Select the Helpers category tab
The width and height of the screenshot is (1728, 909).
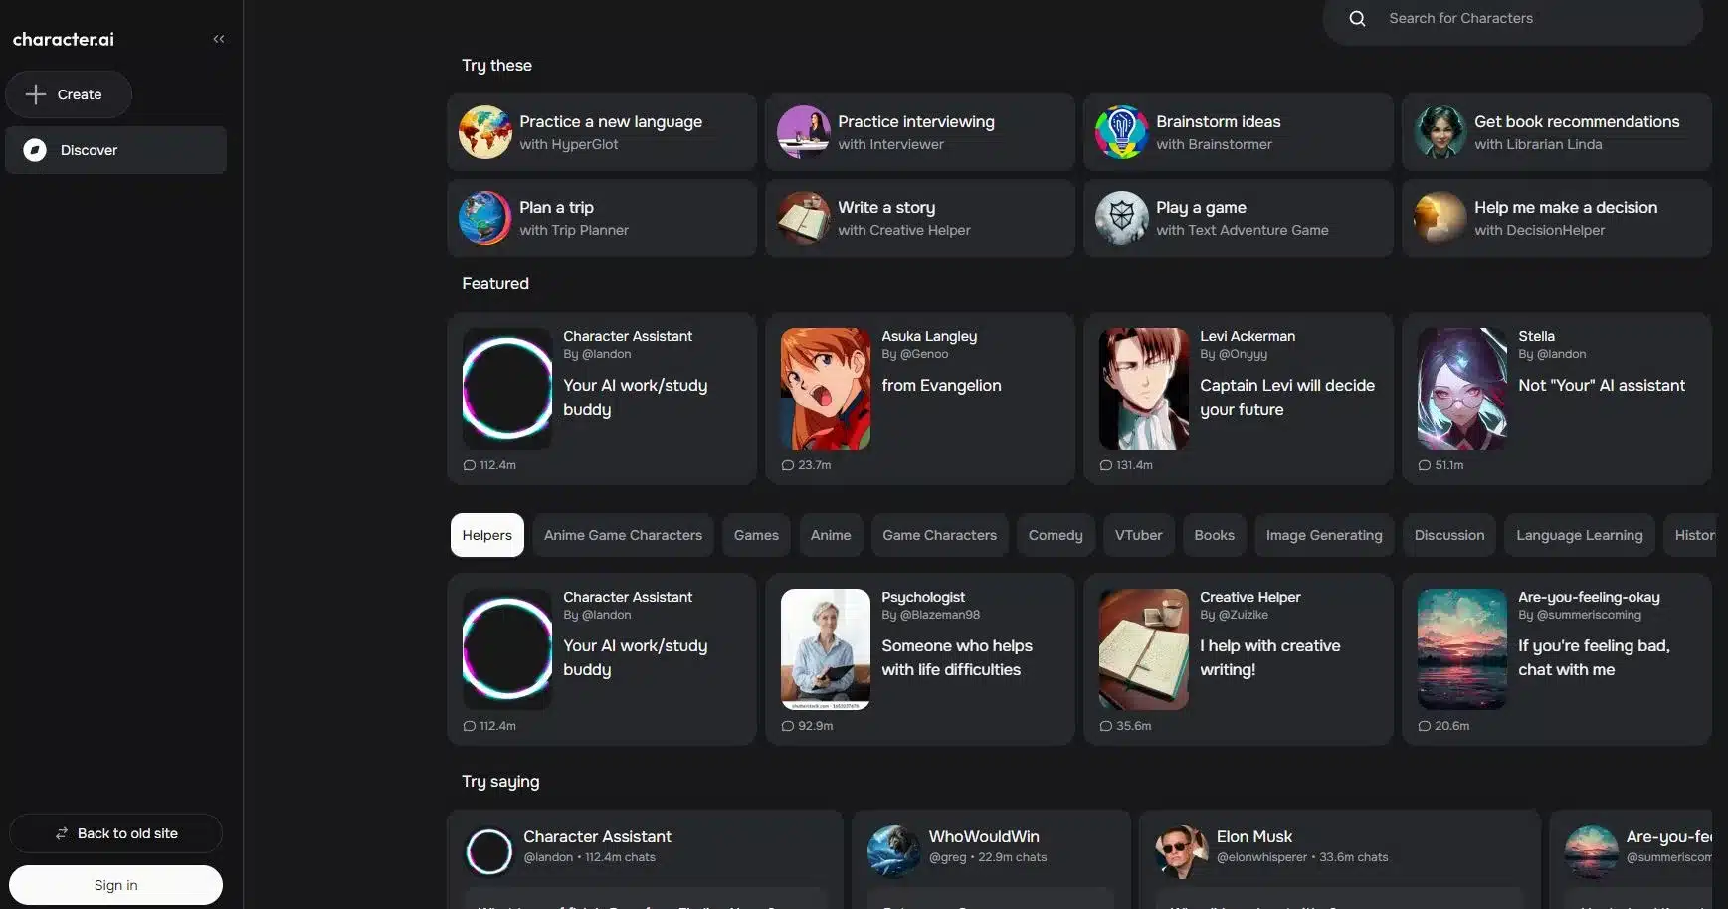[x=487, y=535]
